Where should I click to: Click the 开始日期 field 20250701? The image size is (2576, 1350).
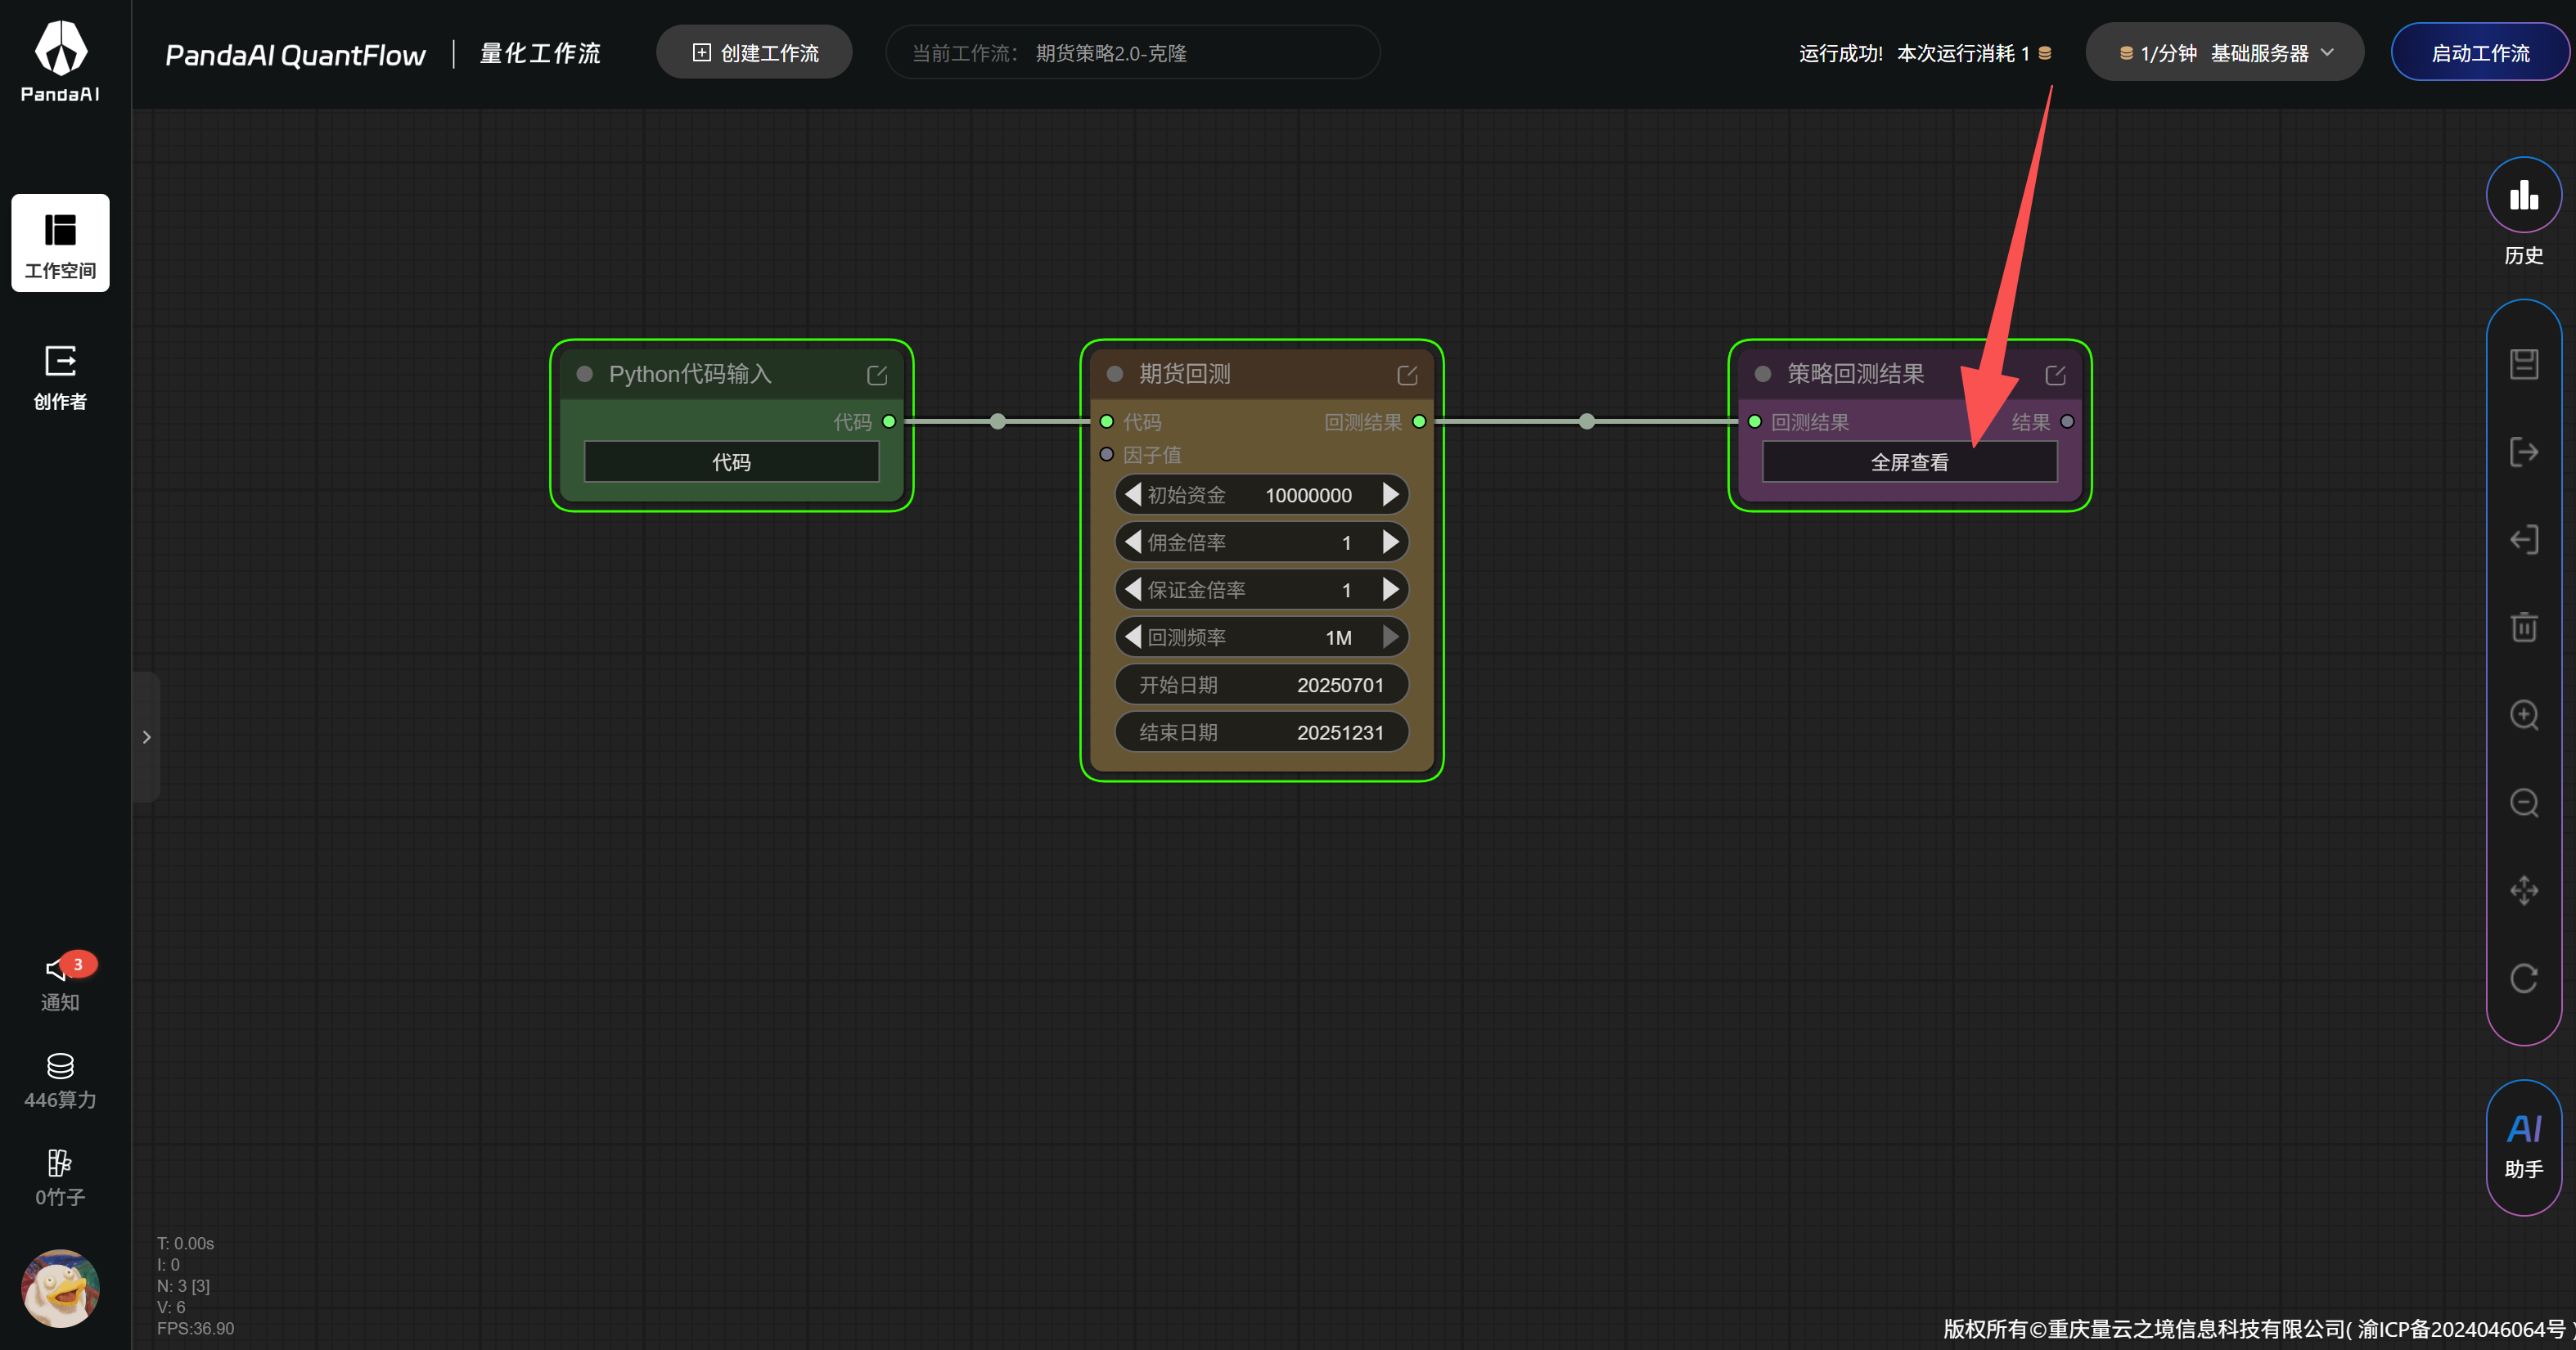(1261, 685)
